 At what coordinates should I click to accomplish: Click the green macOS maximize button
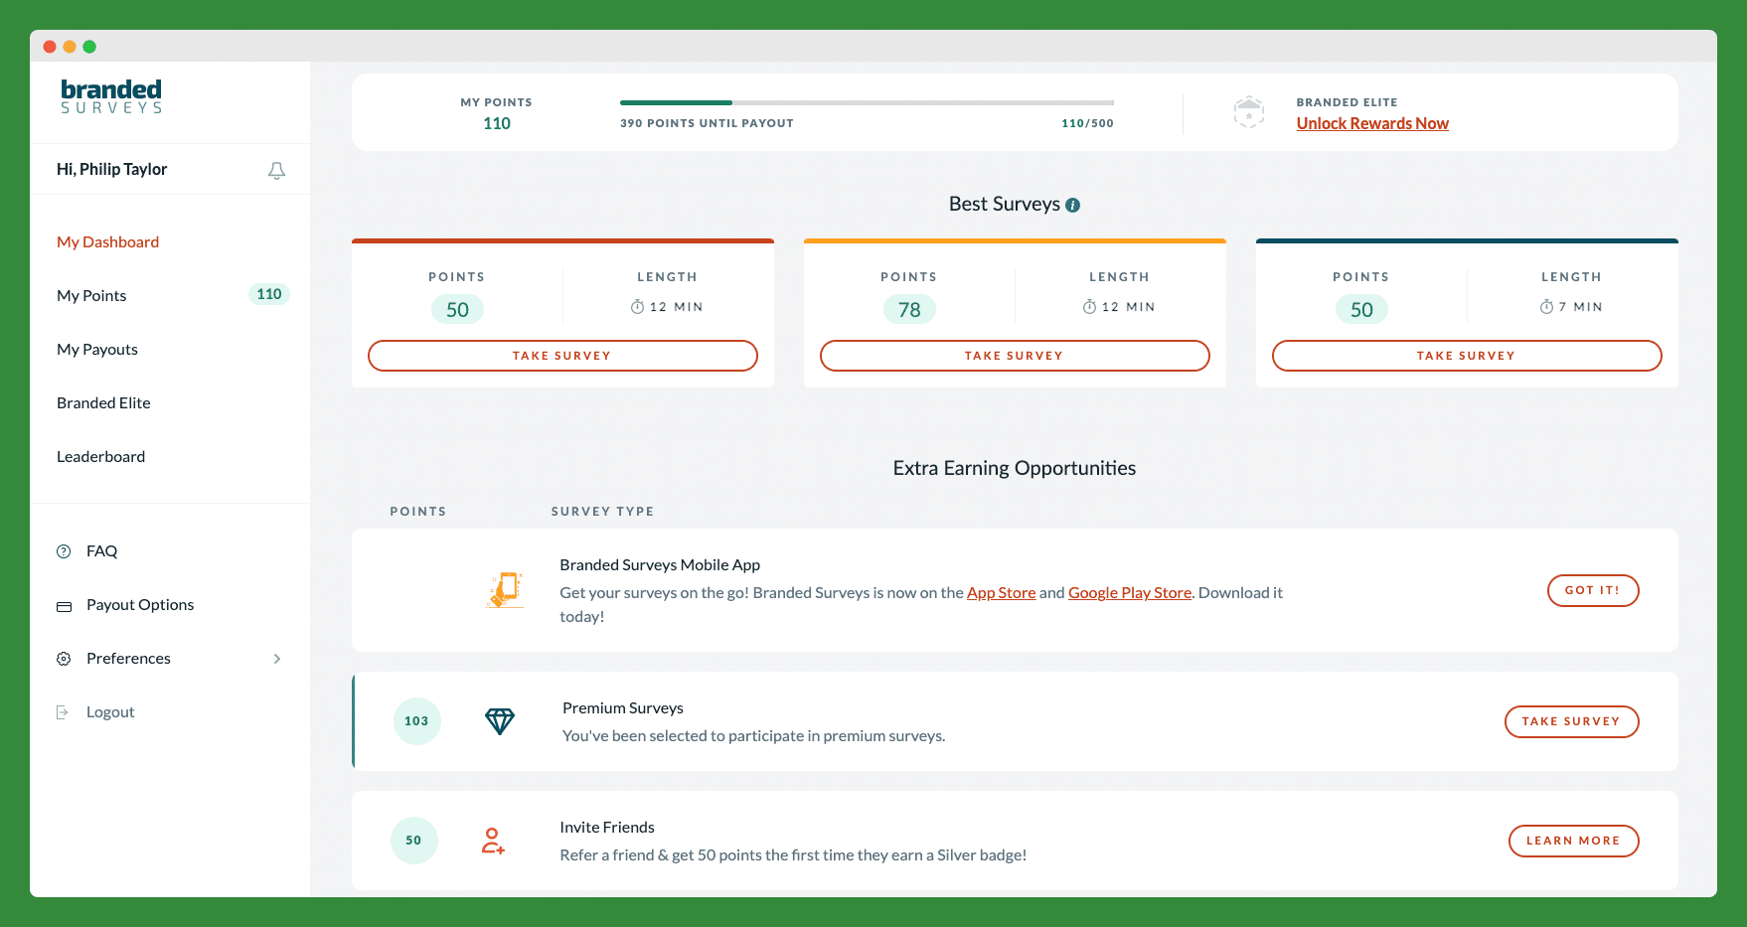(89, 47)
